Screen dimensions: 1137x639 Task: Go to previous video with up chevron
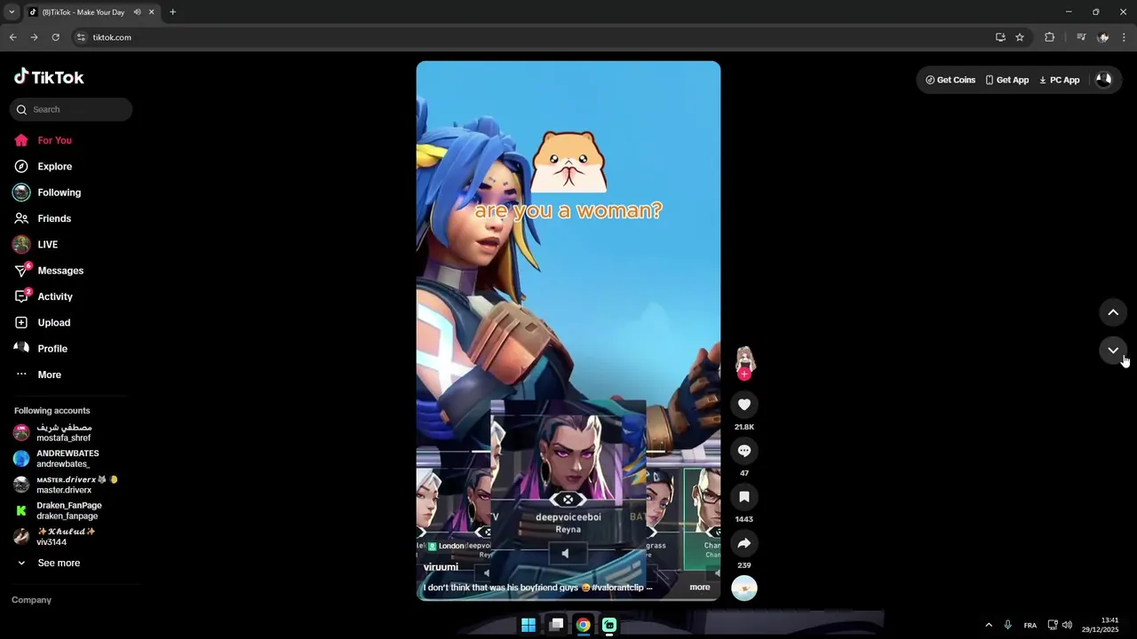tap(1113, 312)
